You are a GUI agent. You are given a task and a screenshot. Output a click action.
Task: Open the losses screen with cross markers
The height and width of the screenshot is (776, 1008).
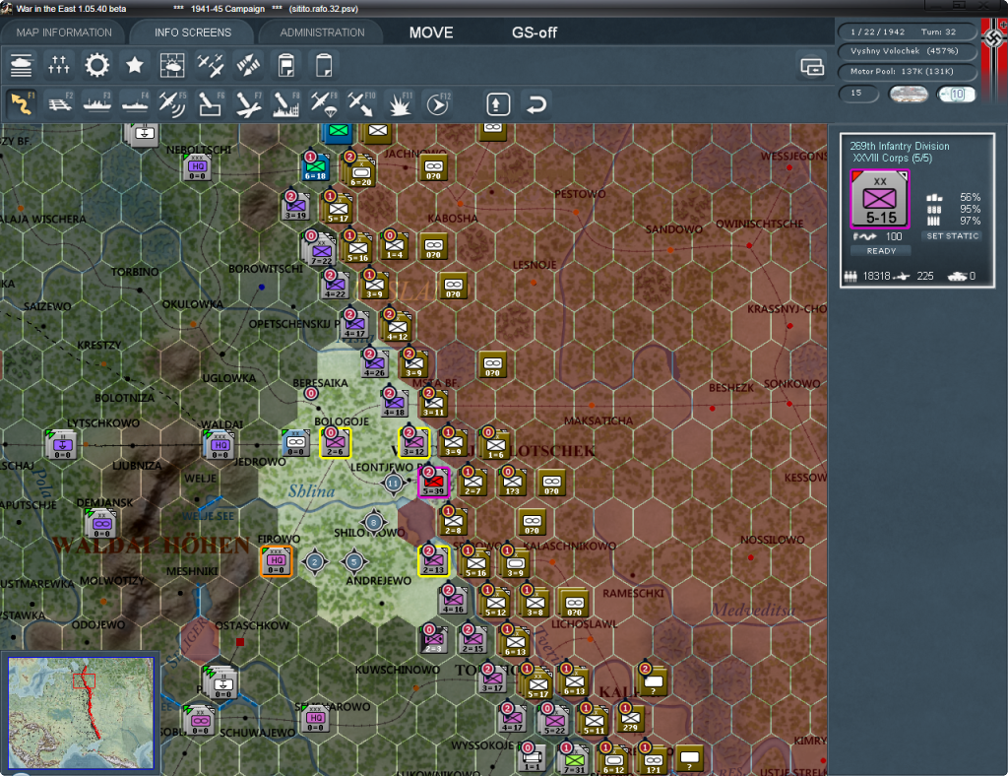click(x=58, y=65)
